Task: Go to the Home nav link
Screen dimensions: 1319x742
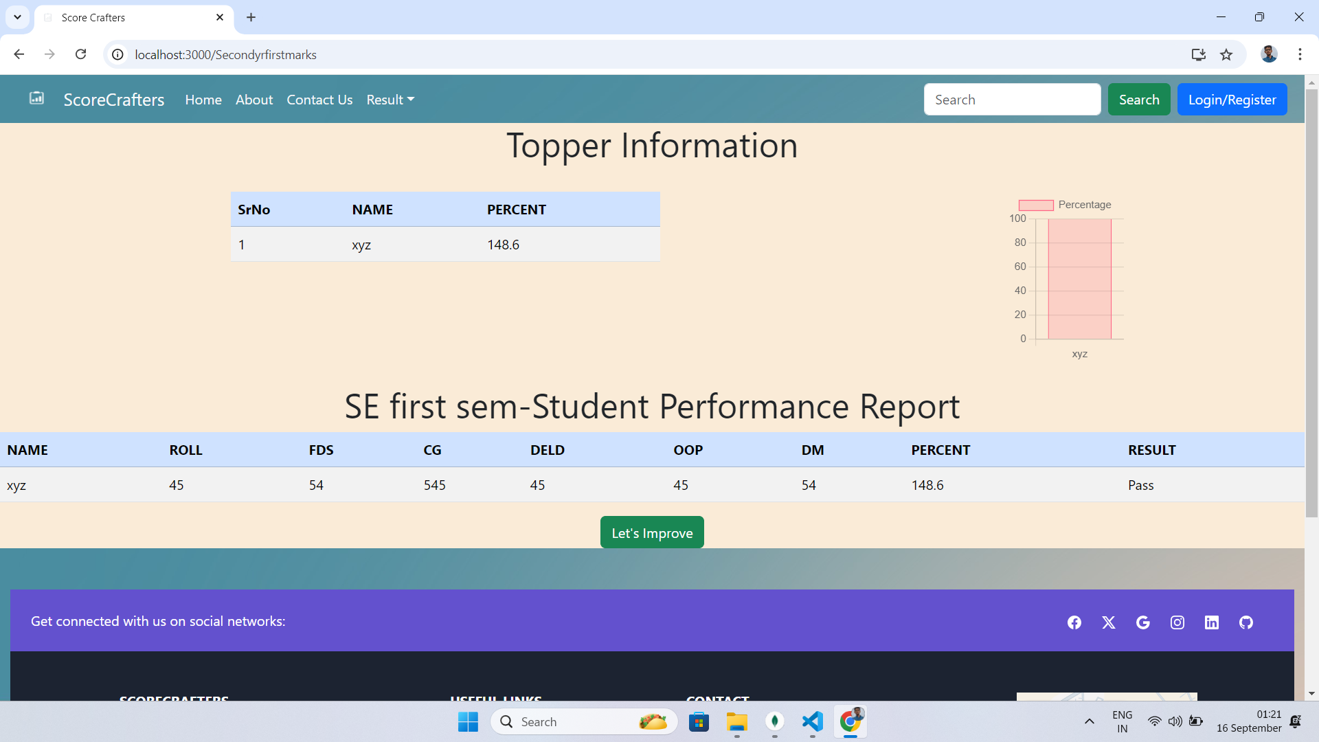Action: pos(203,100)
